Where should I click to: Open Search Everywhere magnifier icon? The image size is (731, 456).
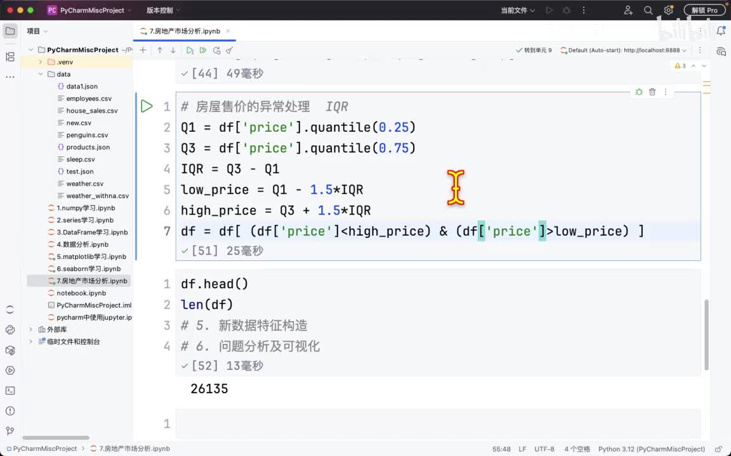coord(648,10)
